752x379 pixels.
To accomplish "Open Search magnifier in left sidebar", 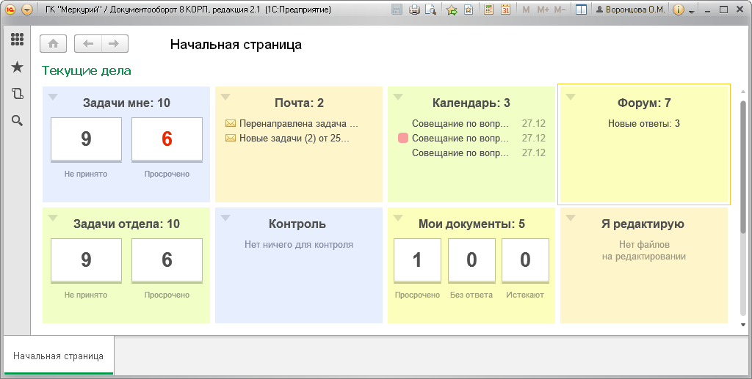I will pos(18,120).
